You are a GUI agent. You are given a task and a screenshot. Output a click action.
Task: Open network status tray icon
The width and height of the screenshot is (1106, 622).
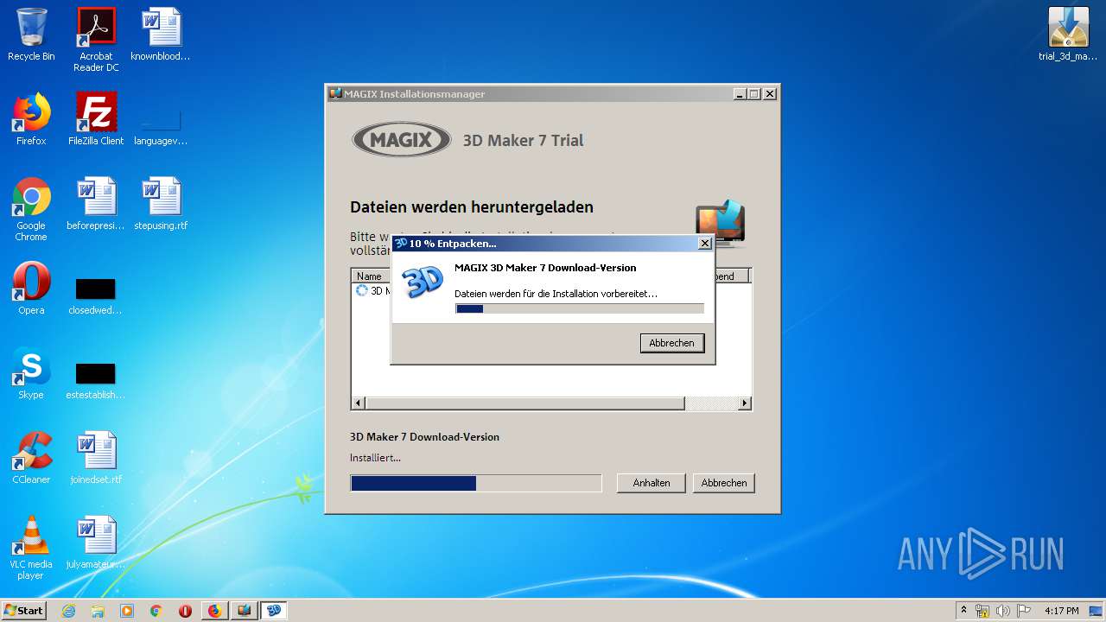(982, 611)
